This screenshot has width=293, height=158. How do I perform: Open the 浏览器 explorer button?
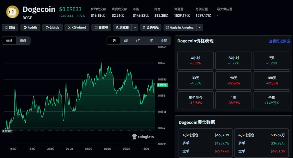tap(122, 28)
